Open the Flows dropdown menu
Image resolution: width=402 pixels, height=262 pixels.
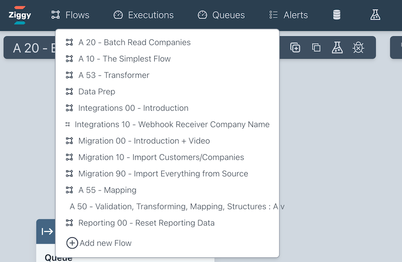click(x=70, y=15)
